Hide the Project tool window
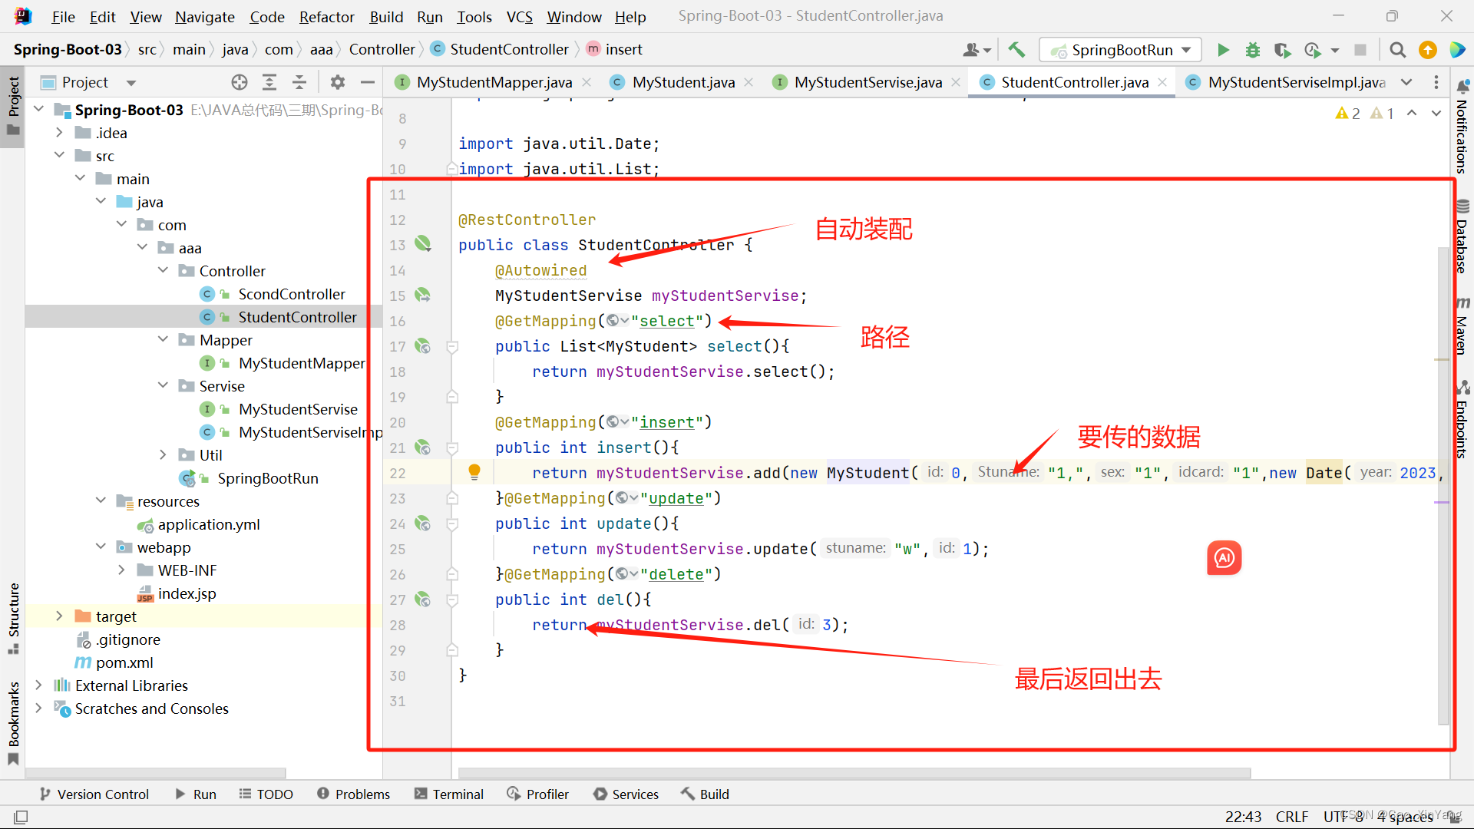This screenshot has height=829, width=1474. 368,82
